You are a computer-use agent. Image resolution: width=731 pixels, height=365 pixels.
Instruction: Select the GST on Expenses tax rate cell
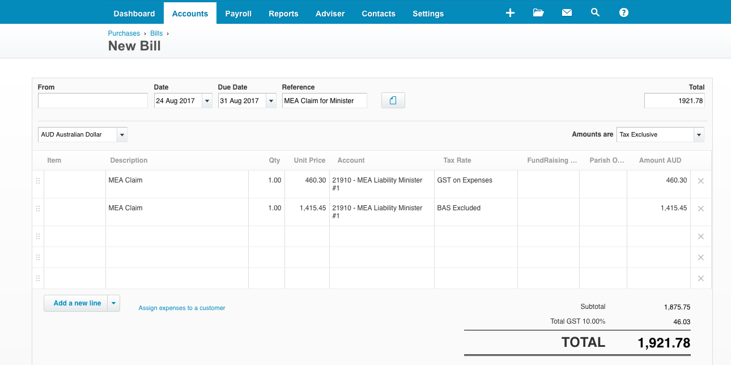pos(476,184)
